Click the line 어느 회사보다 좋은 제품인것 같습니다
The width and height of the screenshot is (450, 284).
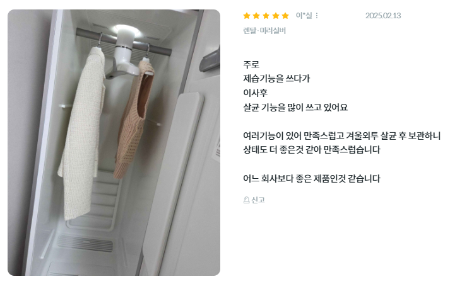point(311,179)
